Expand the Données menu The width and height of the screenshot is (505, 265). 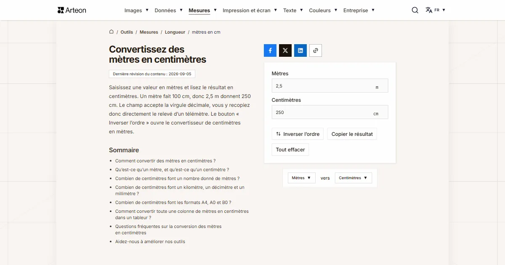(168, 10)
